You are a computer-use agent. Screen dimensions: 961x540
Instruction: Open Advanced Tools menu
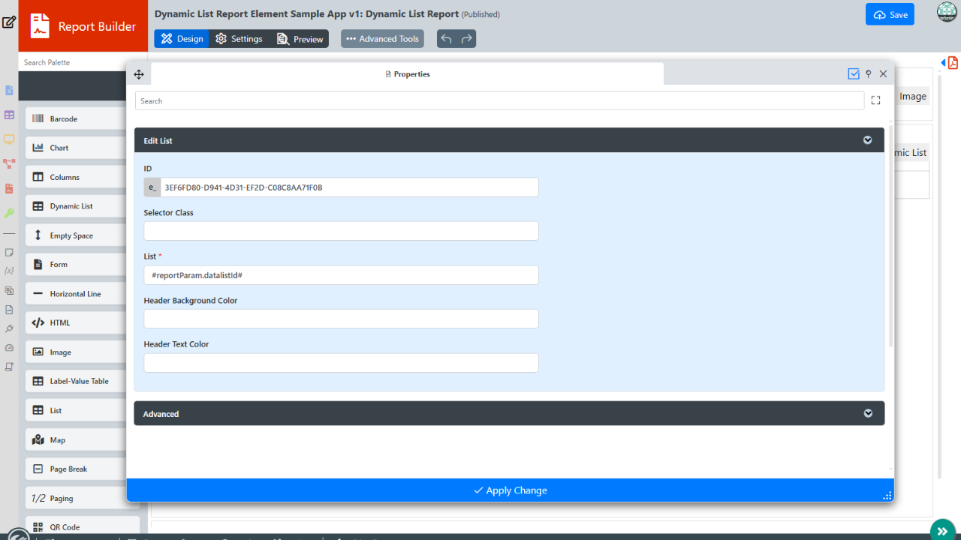382,39
